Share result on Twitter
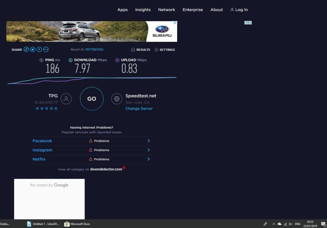Viewport: 327px width, 228px height. pos(33,49)
